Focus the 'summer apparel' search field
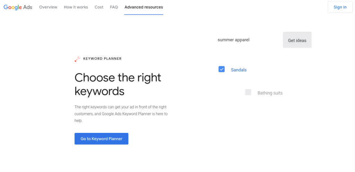Image resolution: width=355 pixels, height=172 pixels. 243,40
